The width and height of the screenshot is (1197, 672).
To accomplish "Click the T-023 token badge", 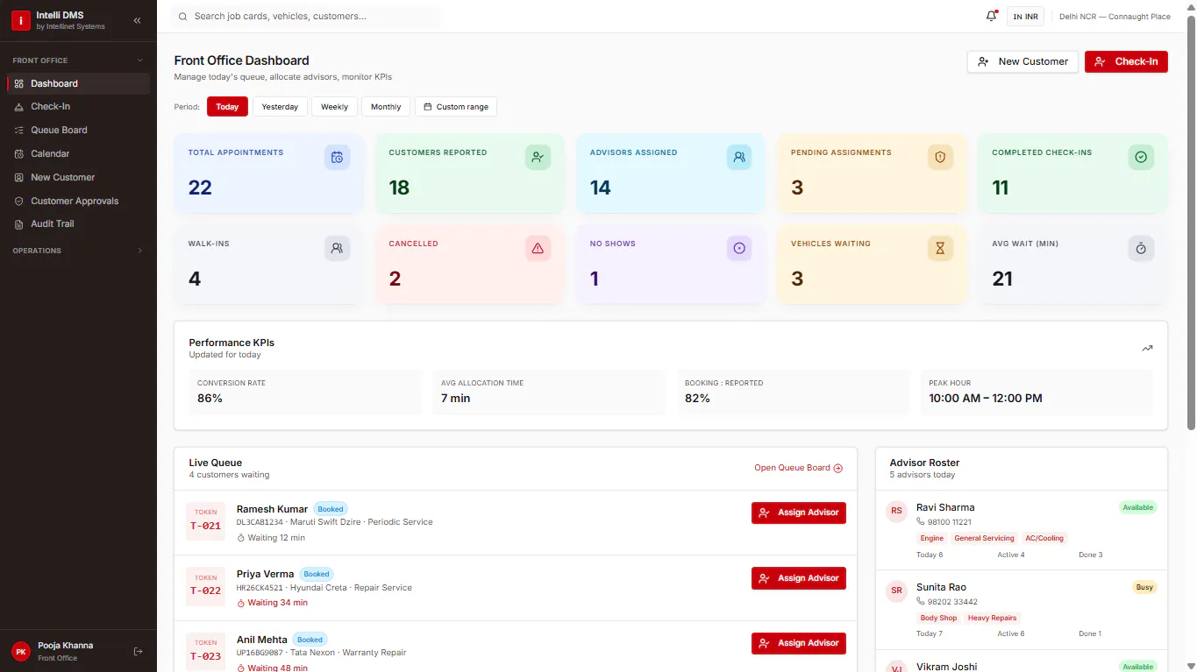I will [206, 651].
